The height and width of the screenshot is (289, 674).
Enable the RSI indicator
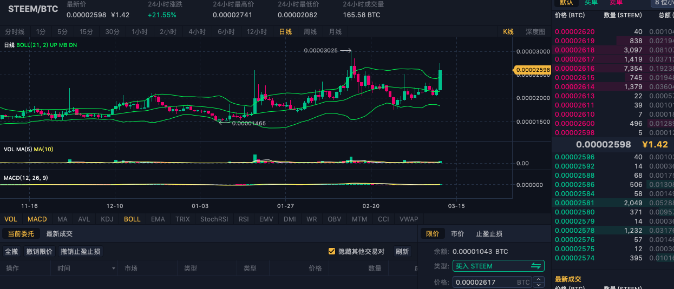click(244, 219)
